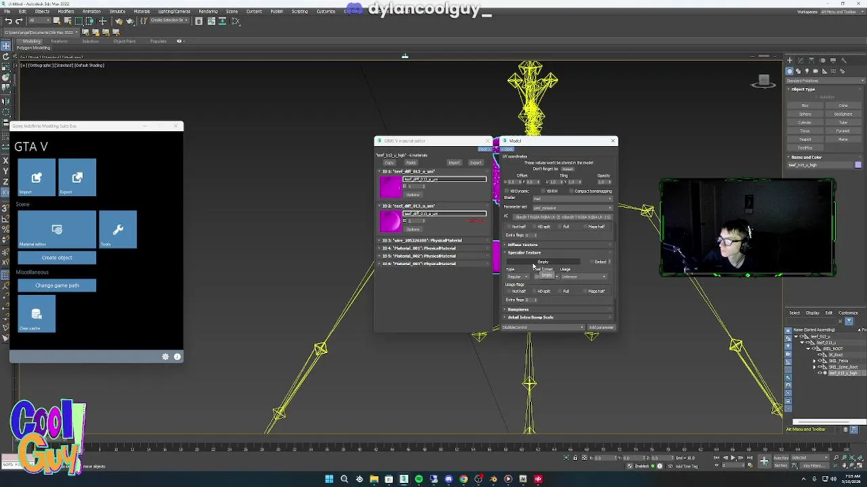Open Specular Texture Type dropdown

coord(517,277)
